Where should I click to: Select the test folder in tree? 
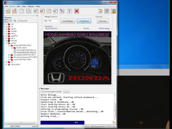tap(12, 62)
